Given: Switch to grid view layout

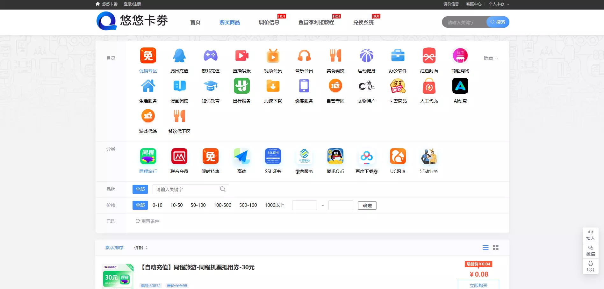Looking at the screenshot, I should tap(495, 247).
